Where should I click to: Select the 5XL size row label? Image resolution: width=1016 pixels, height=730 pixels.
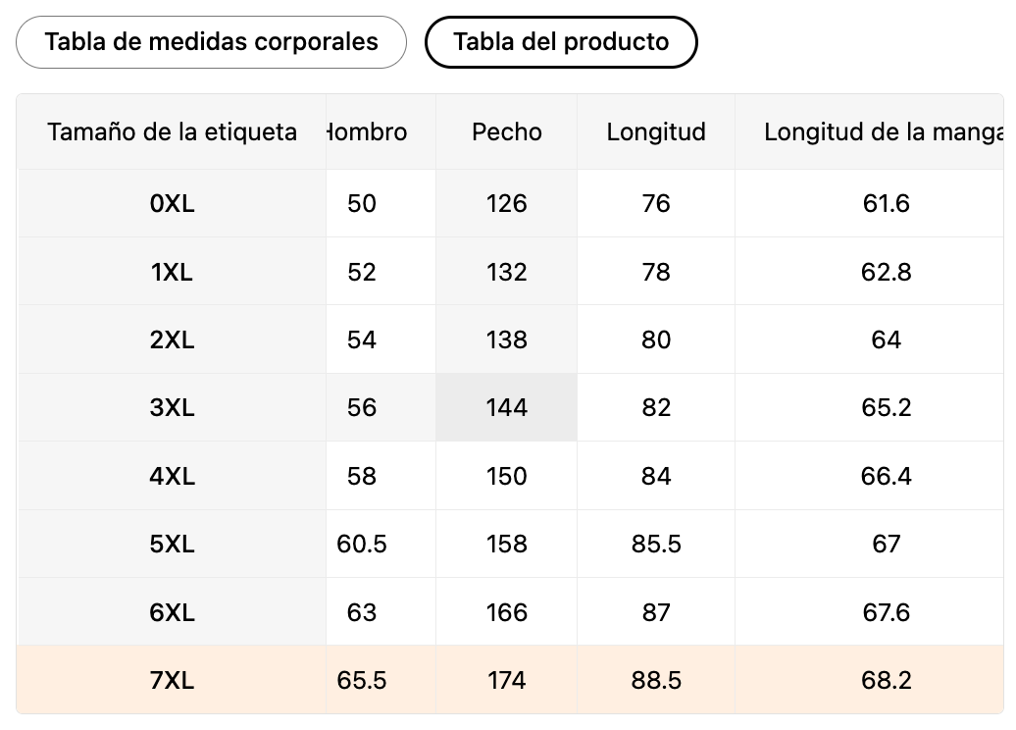[x=172, y=544]
